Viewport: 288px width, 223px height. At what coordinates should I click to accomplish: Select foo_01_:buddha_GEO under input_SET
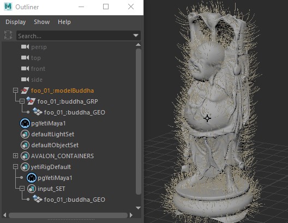point(75,200)
